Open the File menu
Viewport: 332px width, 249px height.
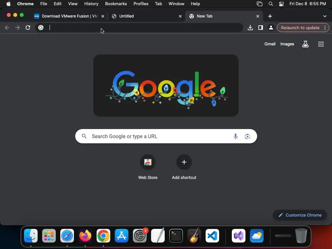[44, 4]
